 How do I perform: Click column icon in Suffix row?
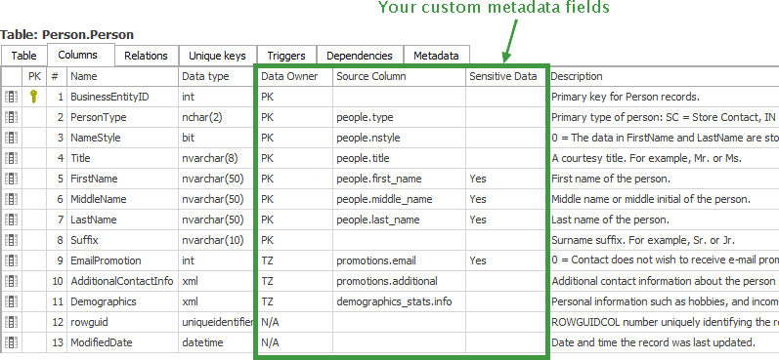12,240
